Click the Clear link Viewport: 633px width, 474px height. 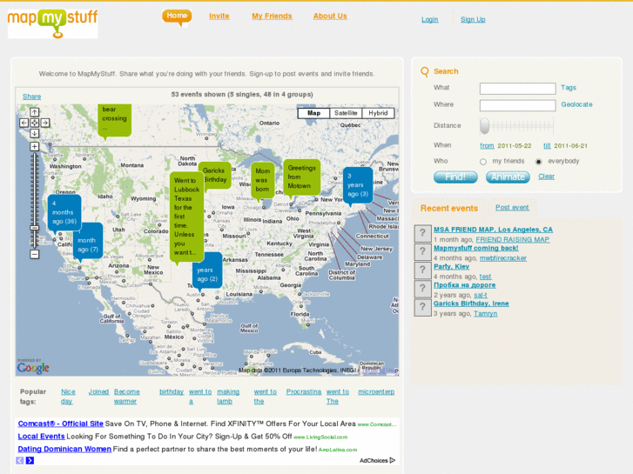tap(546, 177)
